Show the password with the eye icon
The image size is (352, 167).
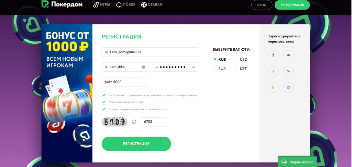click(194, 67)
